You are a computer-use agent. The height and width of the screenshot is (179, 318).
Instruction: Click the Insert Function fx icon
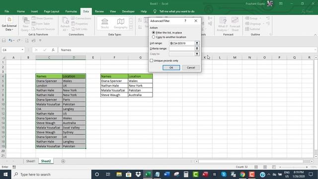pyautogui.click(x=53, y=50)
